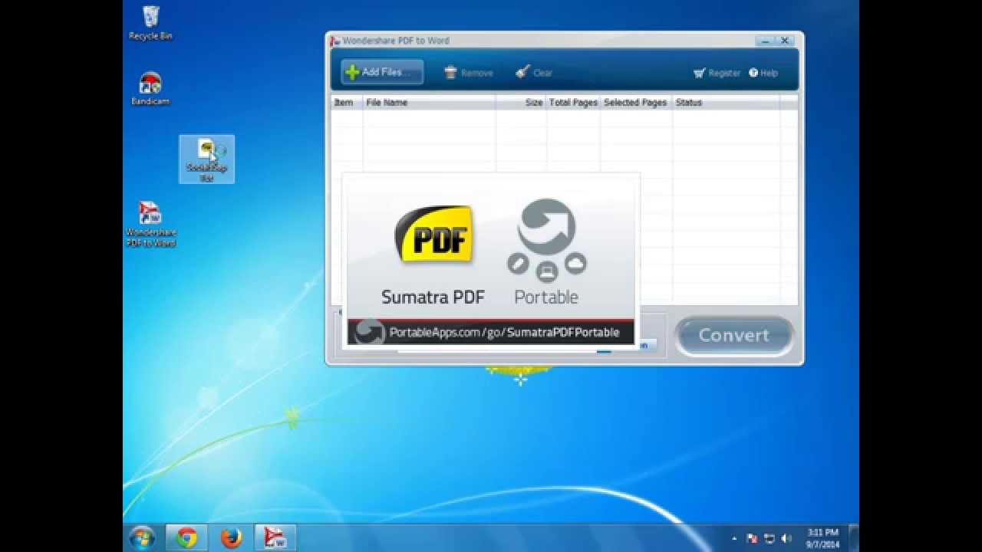Click the large Convert button
This screenshot has height=552, width=982.
coord(734,336)
